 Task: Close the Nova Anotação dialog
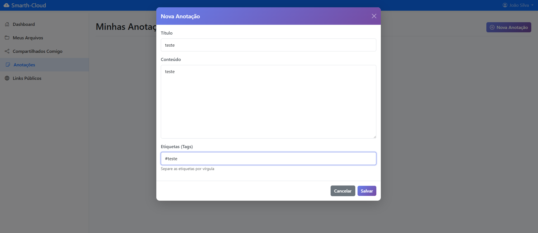coord(374,16)
